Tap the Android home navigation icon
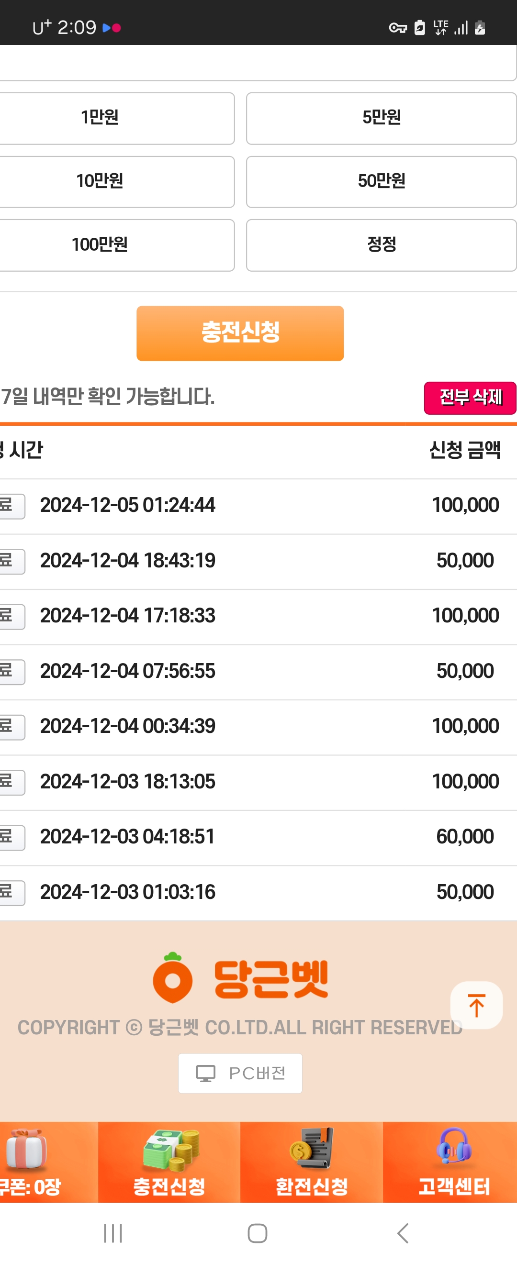The image size is (517, 1263). tap(258, 1233)
